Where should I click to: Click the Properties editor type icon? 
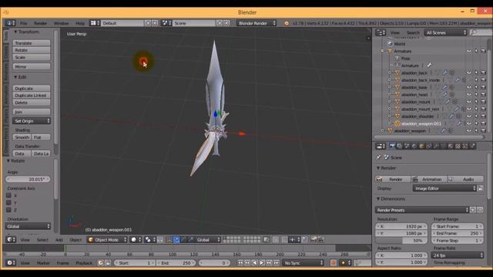click(x=381, y=146)
